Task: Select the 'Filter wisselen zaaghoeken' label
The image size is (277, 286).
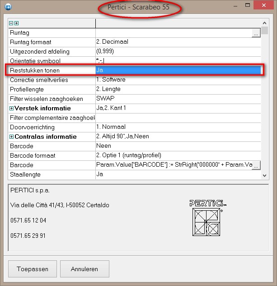Action: 47,99
